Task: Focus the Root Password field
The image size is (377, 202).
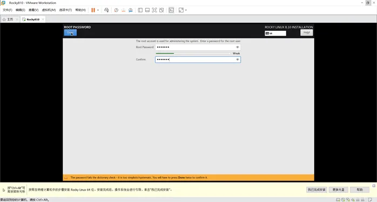Action: (198, 47)
